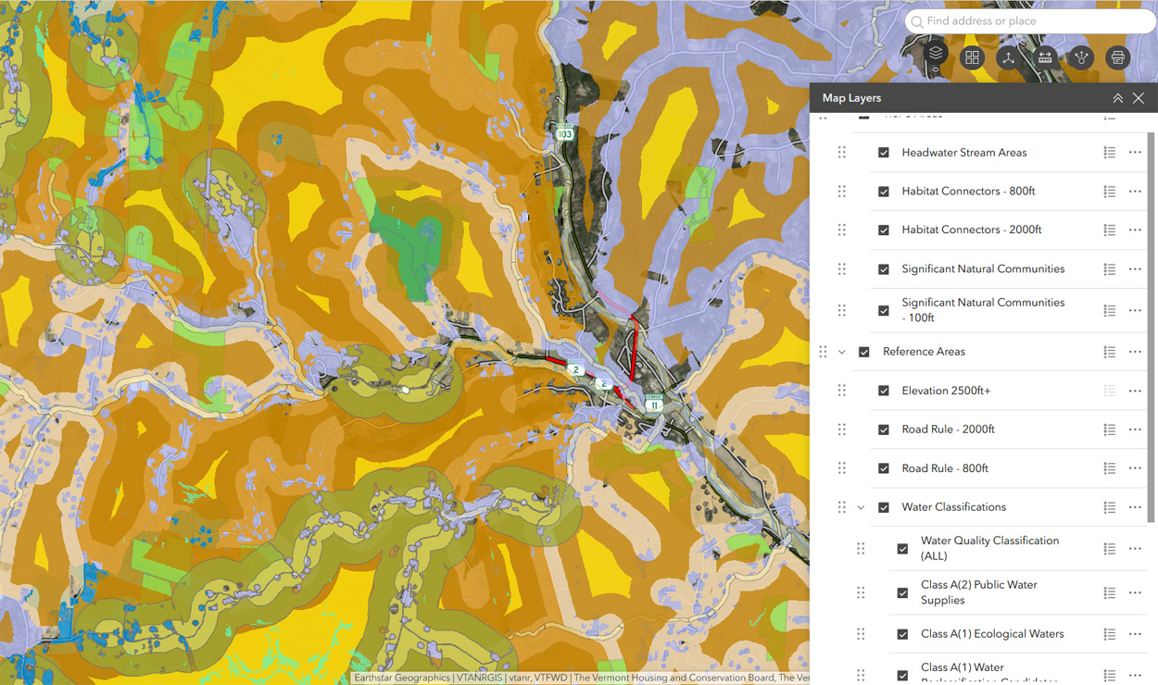Collapse the Map Layers panel
Viewport: 1158px width, 685px height.
click(1118, 98)
